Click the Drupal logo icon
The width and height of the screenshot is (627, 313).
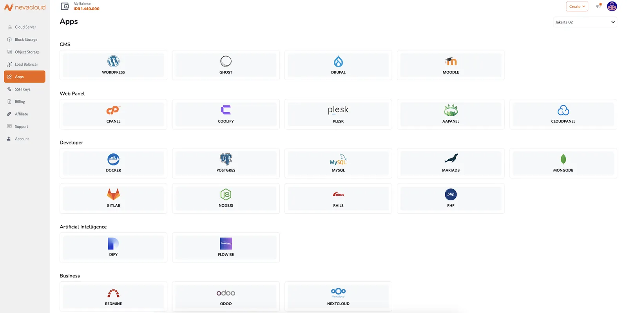point(338,61)
